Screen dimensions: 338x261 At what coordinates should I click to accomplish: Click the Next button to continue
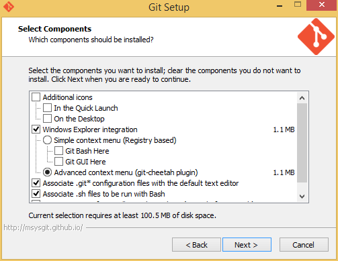point(247,245)
